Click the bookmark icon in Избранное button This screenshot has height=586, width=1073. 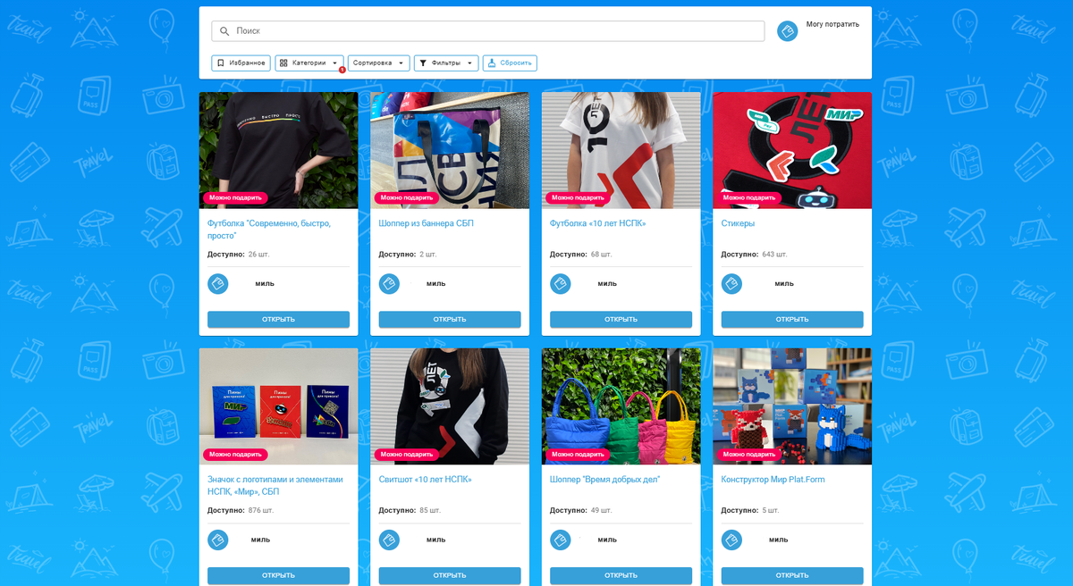coord(220,63)
